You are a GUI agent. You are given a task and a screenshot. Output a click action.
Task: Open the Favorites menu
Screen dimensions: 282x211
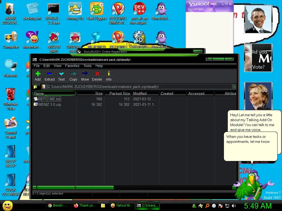[x=72, y=66]
